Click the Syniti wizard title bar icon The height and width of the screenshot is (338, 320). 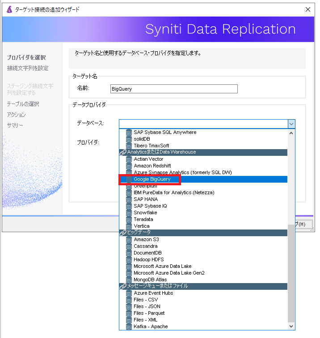[9, 9]
